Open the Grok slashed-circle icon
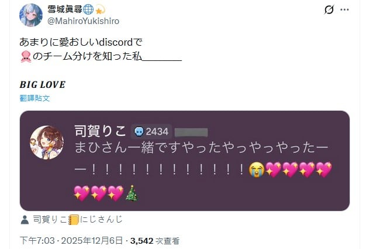The height and width of the screenshot is (249, 366). coord(329,10)
